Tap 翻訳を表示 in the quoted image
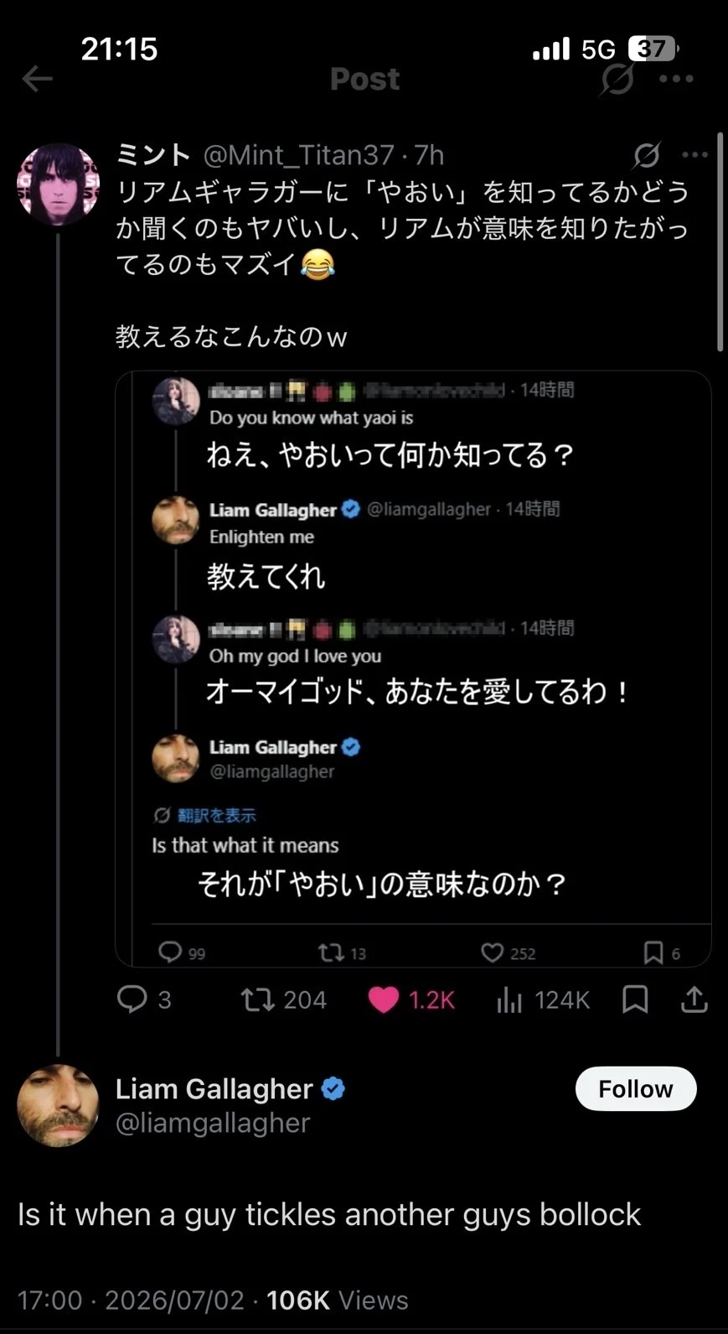The image size is (728, 1334). [x=216, y=815]
